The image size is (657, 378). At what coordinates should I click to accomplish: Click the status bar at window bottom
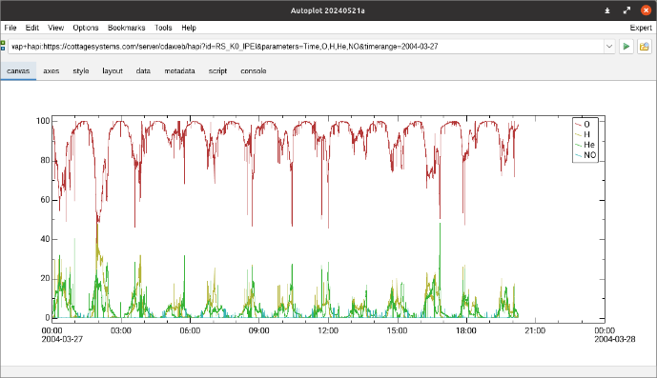[328, 371]
